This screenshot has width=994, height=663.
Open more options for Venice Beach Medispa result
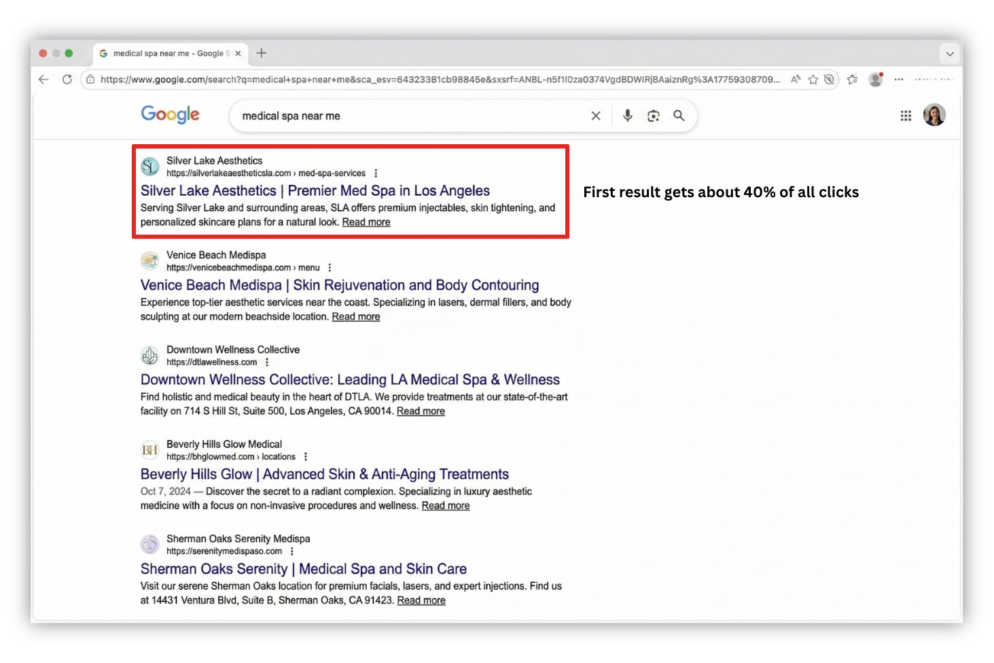pyautogui.click(x=330, y=268)
